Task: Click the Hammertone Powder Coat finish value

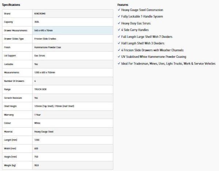Action: pos(47,47)
